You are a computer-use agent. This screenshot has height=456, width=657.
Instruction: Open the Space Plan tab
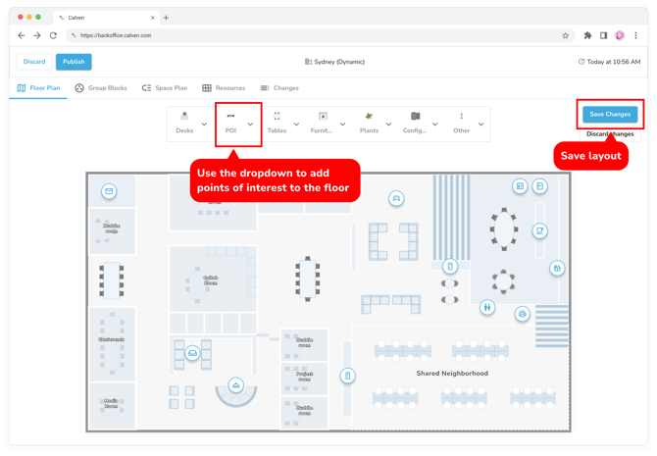pos(164,88)
